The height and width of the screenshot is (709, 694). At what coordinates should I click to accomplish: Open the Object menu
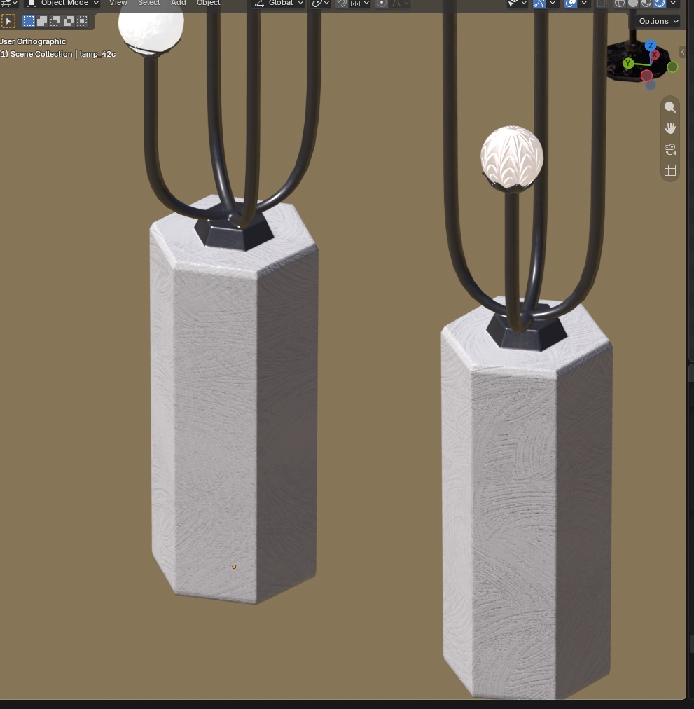(209, 4)
